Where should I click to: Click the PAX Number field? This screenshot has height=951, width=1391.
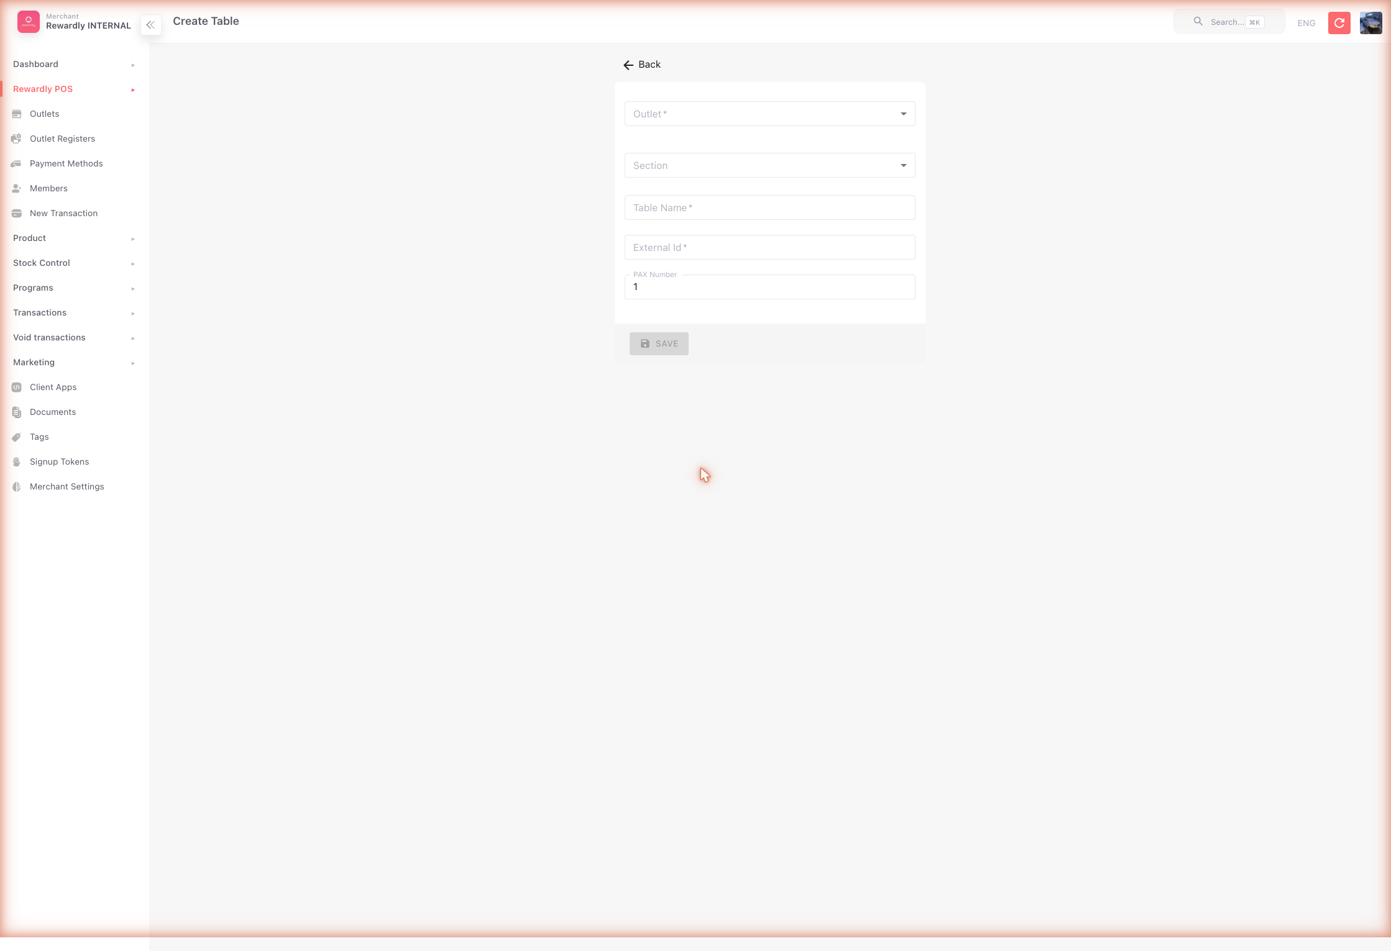769,286
